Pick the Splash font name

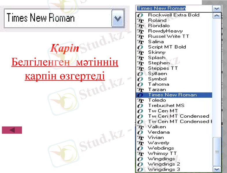click(157, 58)
